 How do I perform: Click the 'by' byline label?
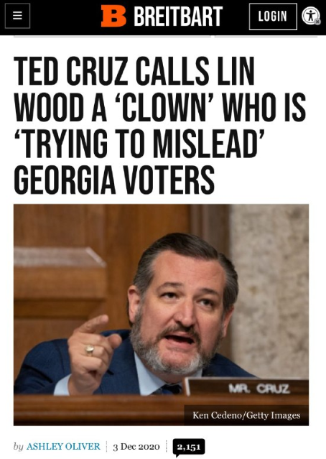point(19,447)
